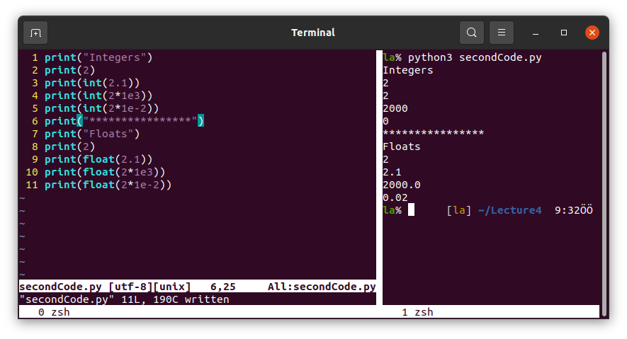Open a new terminal tab

pyautogui.click(x=35, y=33)
